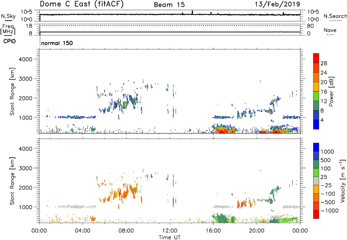Click the 'Velocity [m s-1]' colorbar label
The height and width of the screenshot is (240, 347).
pos(343,181)
